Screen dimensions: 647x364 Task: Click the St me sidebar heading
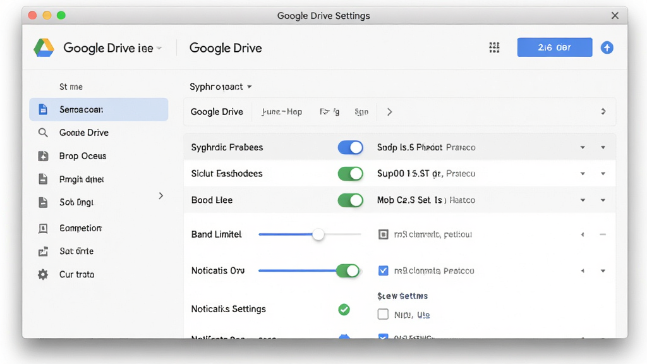pyautogui.click(x=71, y=87)
